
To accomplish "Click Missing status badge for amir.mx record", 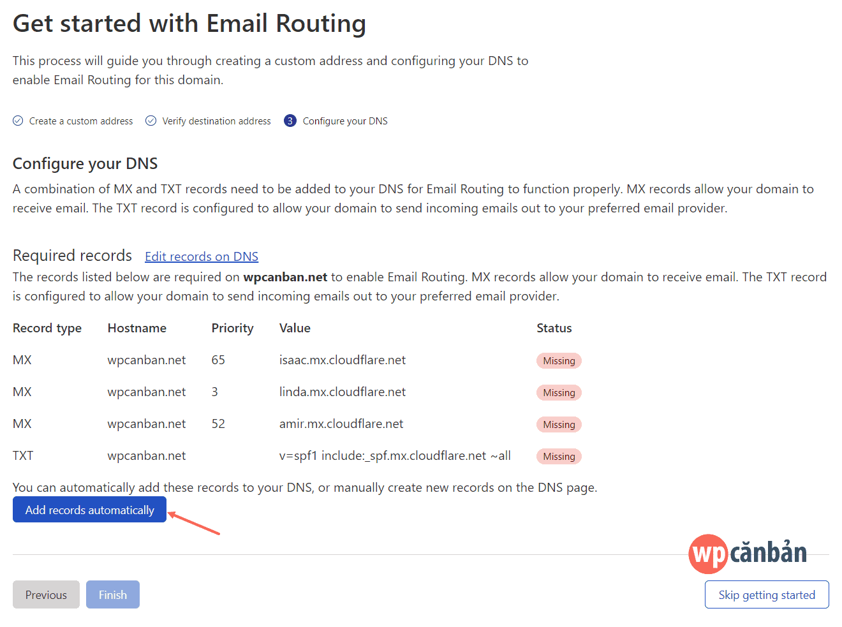I will [559, 425].
